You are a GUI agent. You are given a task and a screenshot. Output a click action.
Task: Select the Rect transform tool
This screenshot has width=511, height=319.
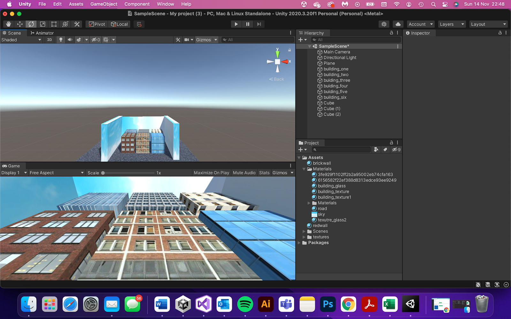click(x=54, y=24)
